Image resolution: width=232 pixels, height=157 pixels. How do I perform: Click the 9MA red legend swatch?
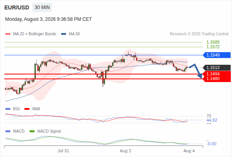click(27, 109)
